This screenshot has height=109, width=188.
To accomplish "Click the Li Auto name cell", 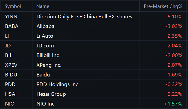I will pyautogui.click(x=45, y=36).
